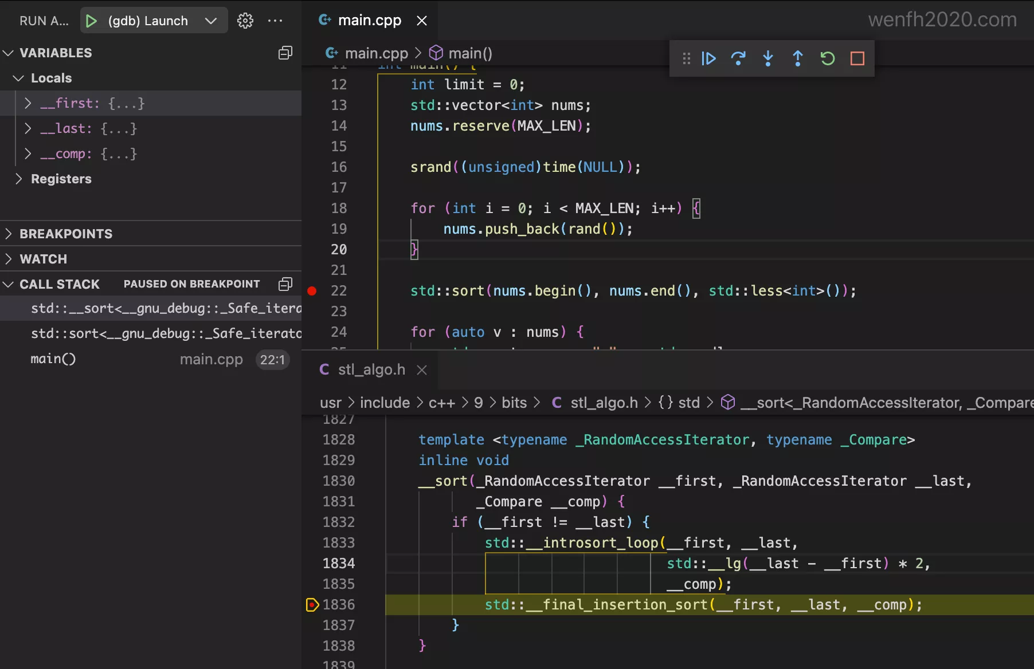Select the main() call stack frame
The image size is (1034, 669).
[53, 359]
